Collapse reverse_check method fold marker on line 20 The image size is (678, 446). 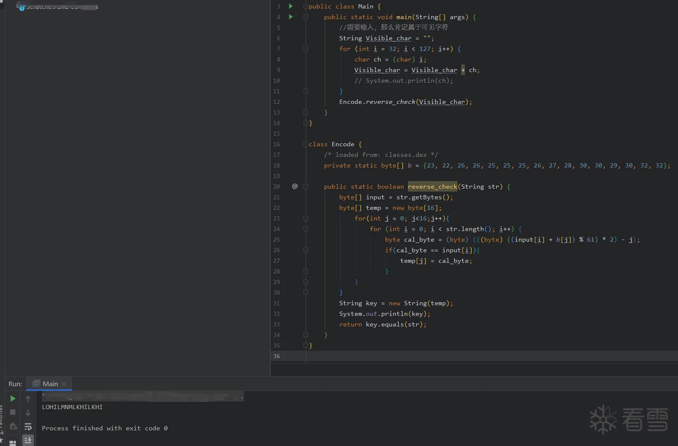306,187
